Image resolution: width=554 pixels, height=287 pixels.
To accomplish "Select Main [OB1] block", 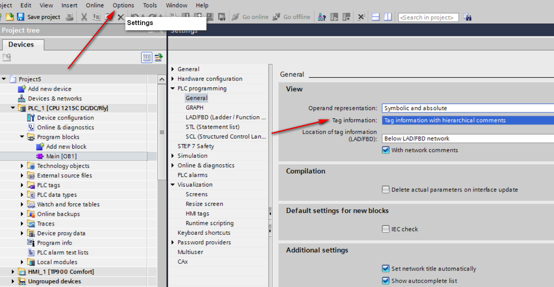I will click(61, 156).
